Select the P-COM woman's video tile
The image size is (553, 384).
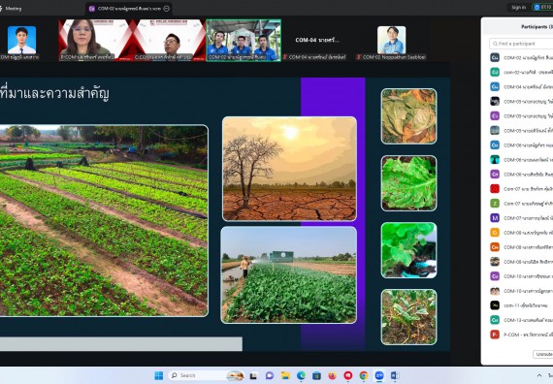tap(96, 40)
